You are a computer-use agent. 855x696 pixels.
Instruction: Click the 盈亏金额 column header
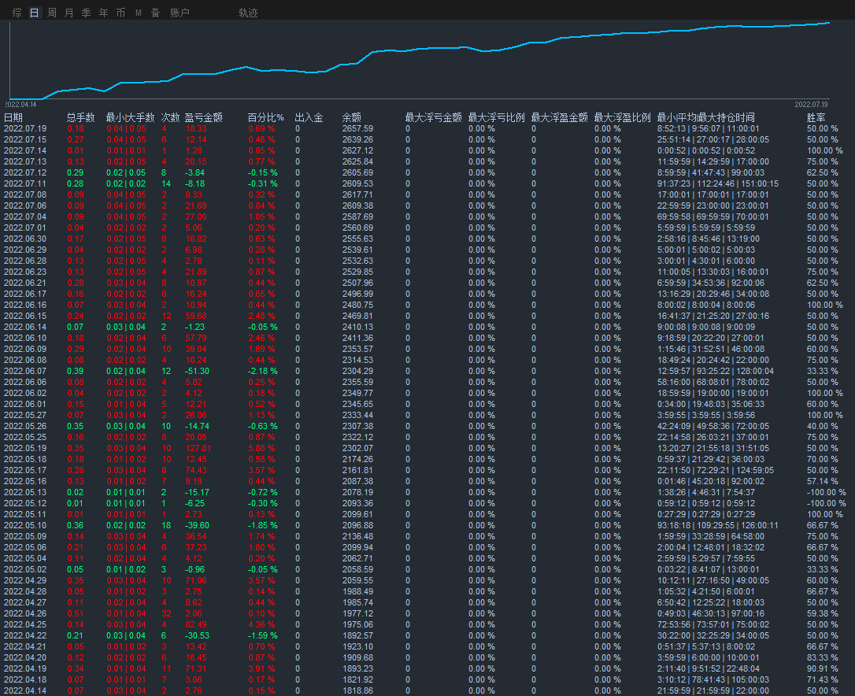coord(205,117)
